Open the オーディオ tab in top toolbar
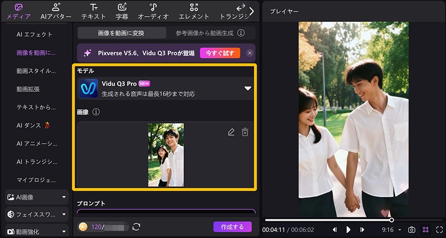446x238 pixels. (x=153, y=11)
